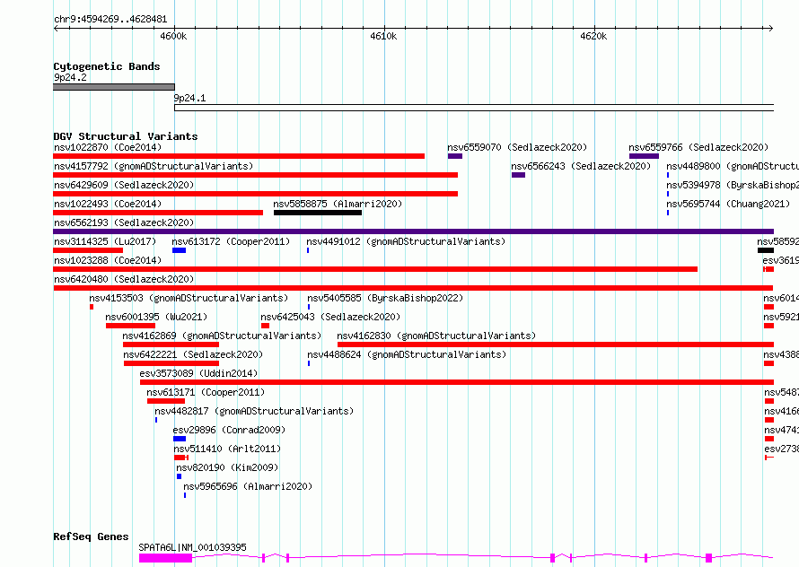The height and width of the screenshot is (567, 799).
Task: Click the black nsv5858875 variant bar
Action: point(318,213)
